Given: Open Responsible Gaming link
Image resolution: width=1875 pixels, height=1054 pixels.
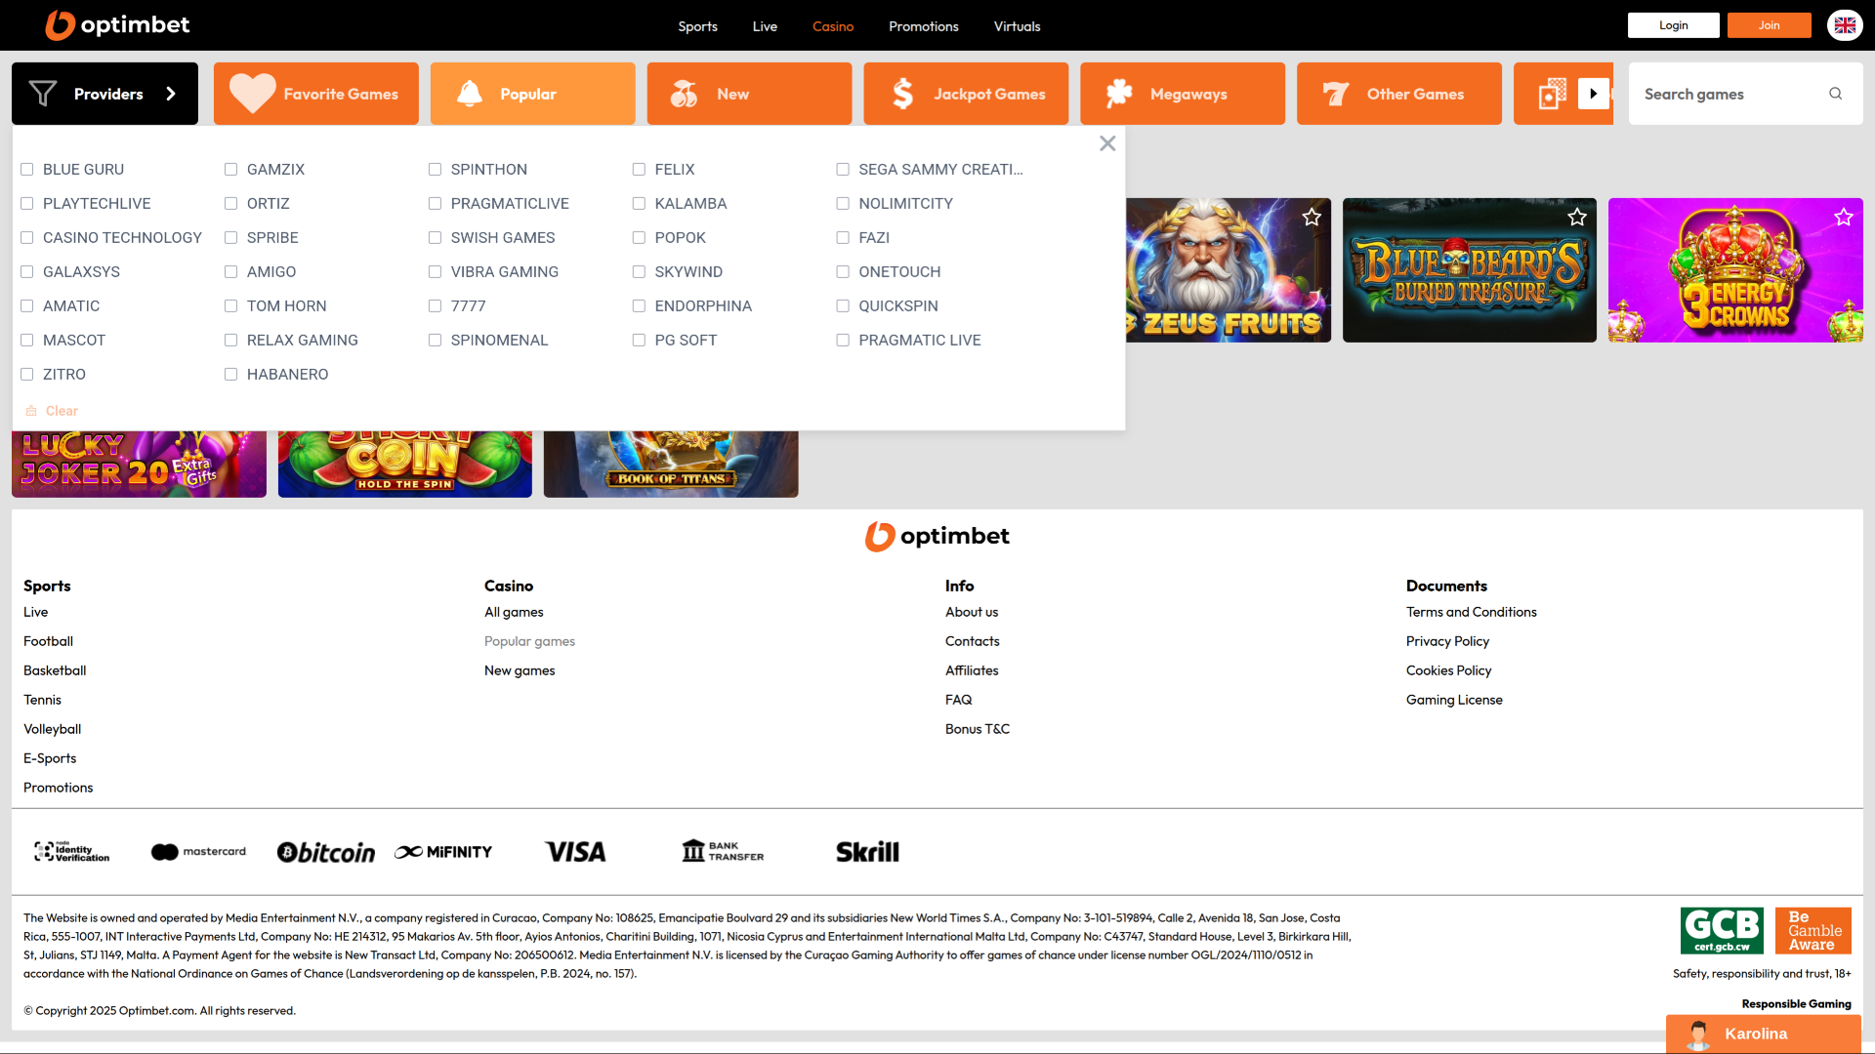Looking at the screenshot, I should 1796,1003.
